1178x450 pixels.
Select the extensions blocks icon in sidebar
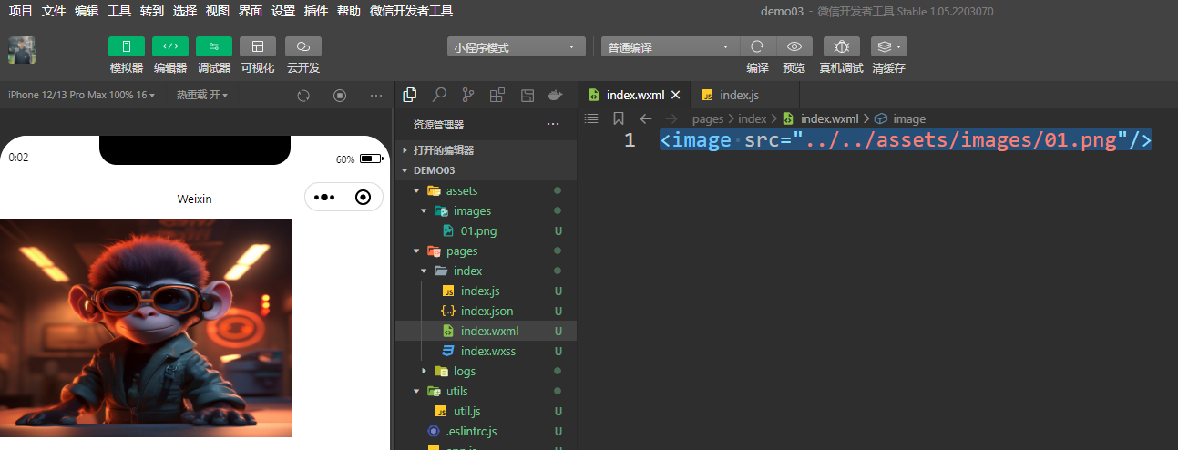click(497, 94)
